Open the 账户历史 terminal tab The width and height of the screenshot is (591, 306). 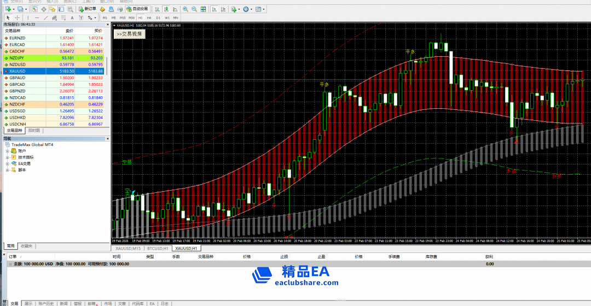pyautogui.click(x=47, y=303)
